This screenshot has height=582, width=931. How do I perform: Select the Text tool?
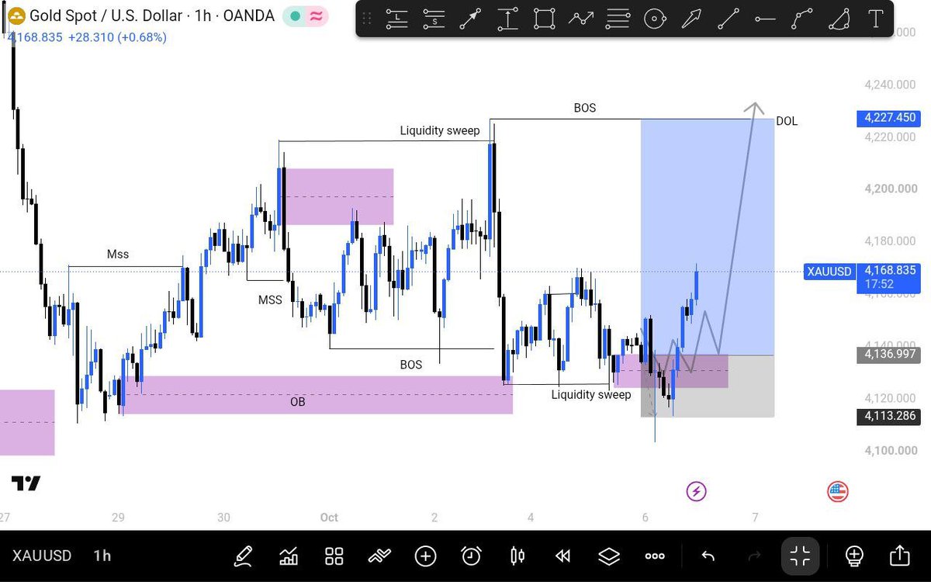click(x=876, y=19)
